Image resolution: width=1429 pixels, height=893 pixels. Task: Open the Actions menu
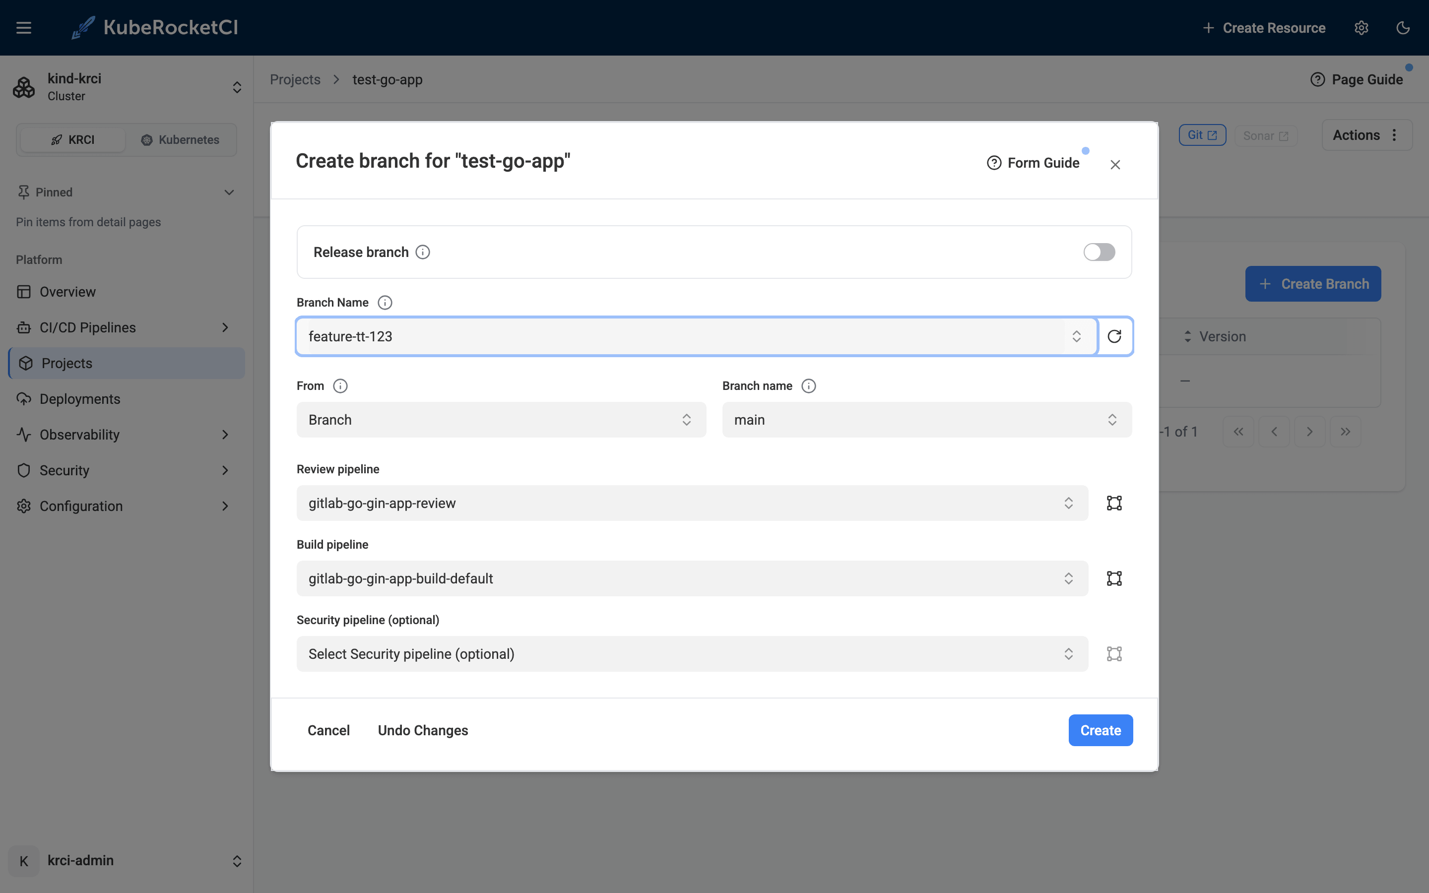pyautogui.click(x=1366, y=135)
